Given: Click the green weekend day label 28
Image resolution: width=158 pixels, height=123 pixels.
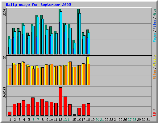Looking at the screenshot, I should tap(134, 120).
